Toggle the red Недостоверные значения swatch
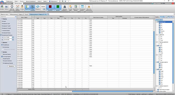 (50, 8)
